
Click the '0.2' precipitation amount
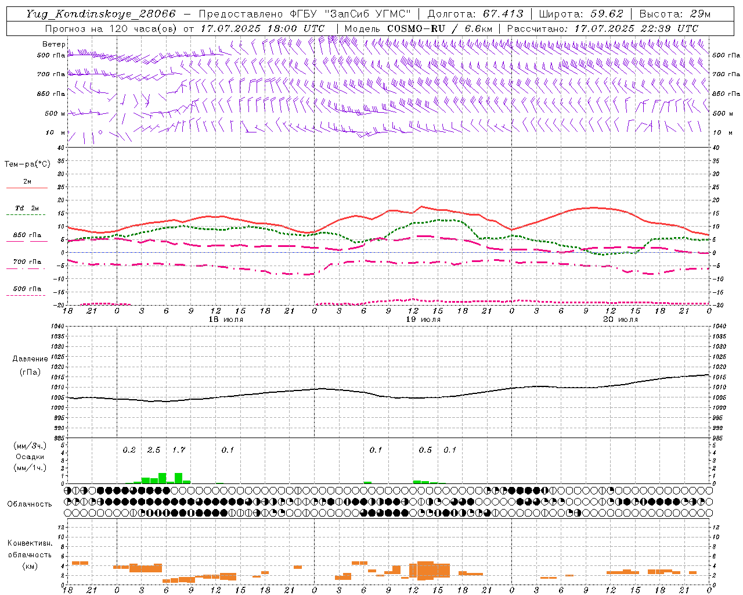coord(129,450)
